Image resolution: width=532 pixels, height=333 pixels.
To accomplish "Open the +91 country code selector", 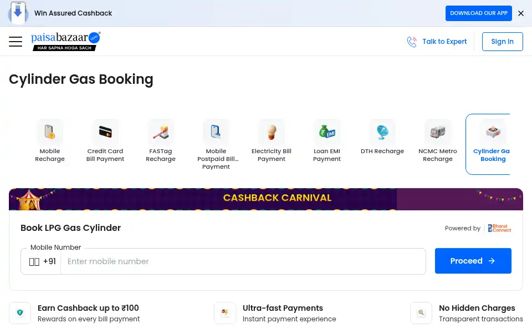I will [42, 261].
